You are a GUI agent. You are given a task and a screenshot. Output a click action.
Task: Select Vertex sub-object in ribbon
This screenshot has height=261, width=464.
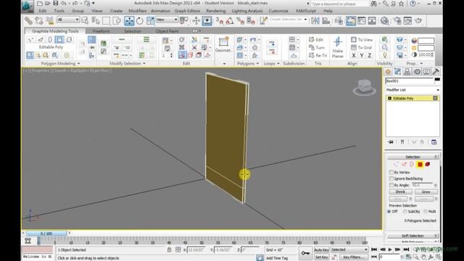30,40
